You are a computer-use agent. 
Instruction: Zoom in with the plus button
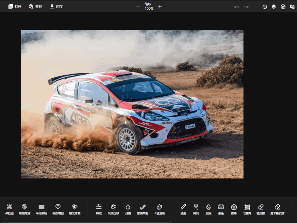point(160,7)
